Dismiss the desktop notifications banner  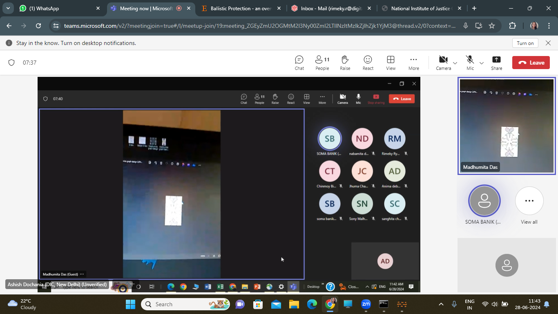pyautogui.click(x=548, y=43)
